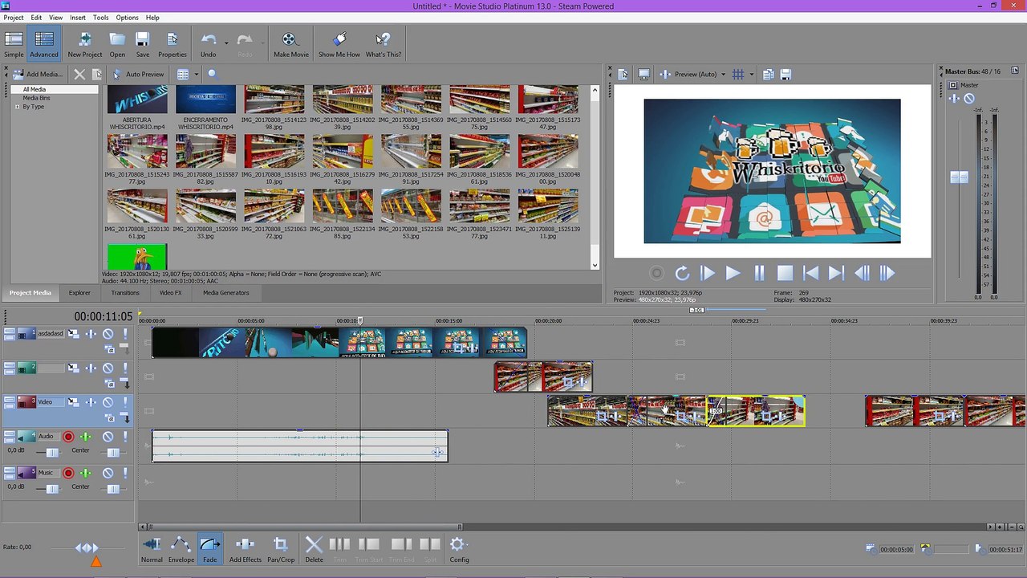Open the Tools menu
Viewport: 1027px width, 578px height.
(x=100, y=18)
